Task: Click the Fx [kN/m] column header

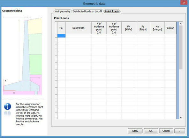Action: (129, 28)
